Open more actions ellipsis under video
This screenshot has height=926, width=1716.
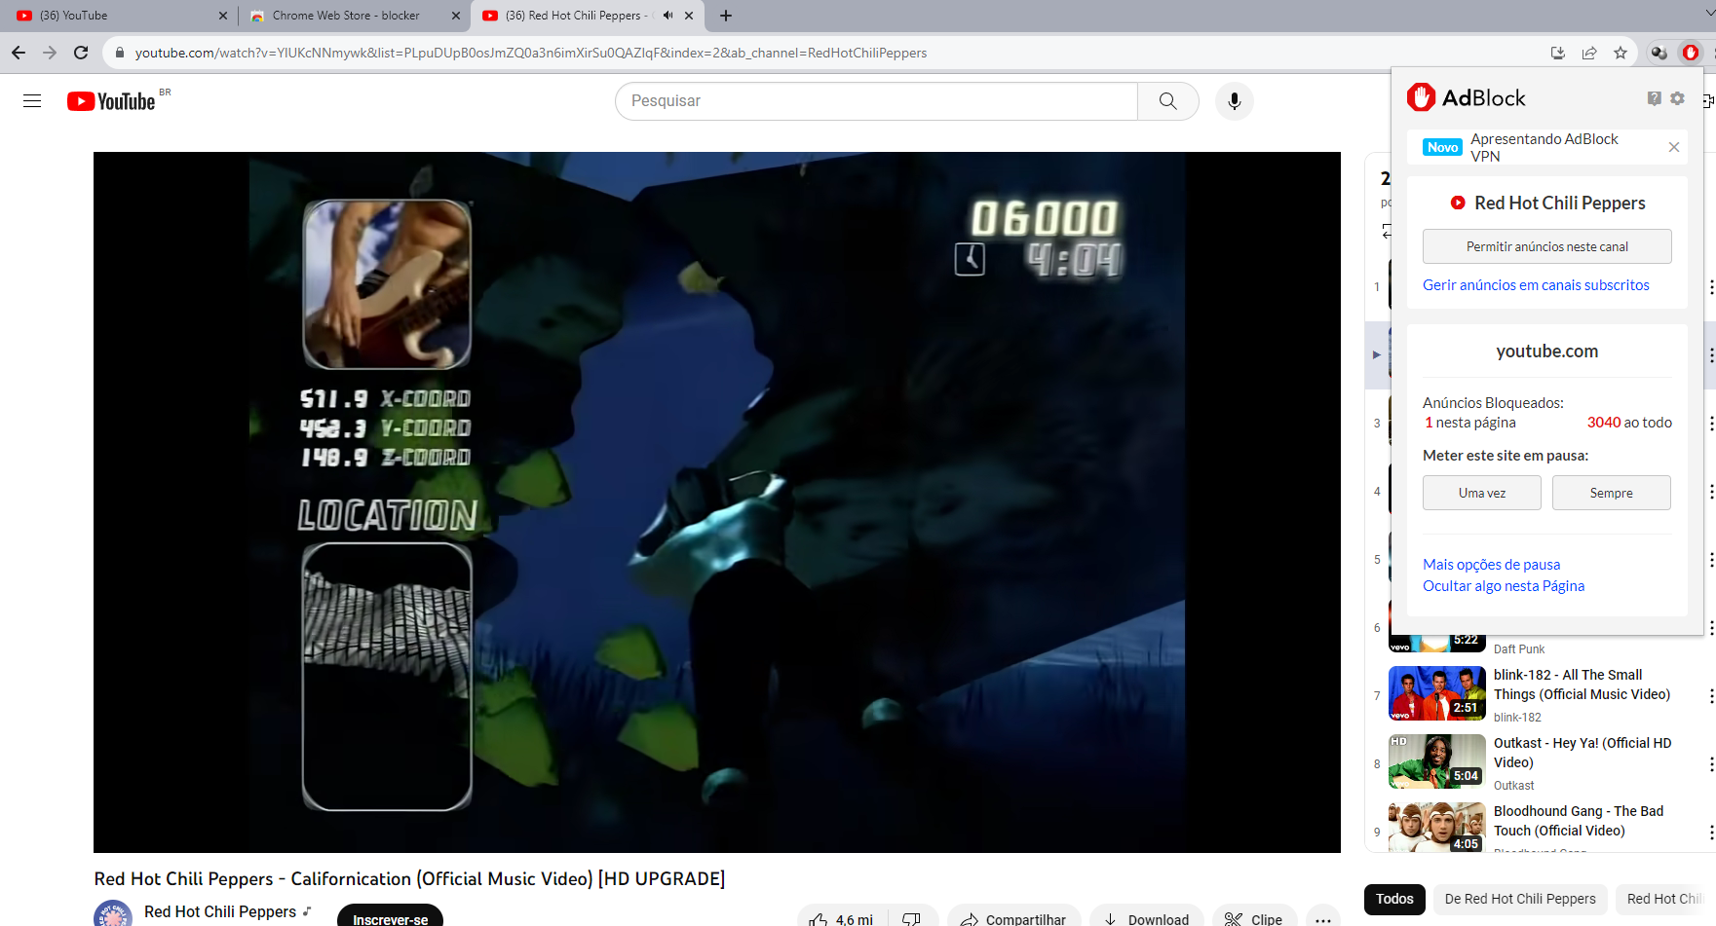(x=1322, y=919)
